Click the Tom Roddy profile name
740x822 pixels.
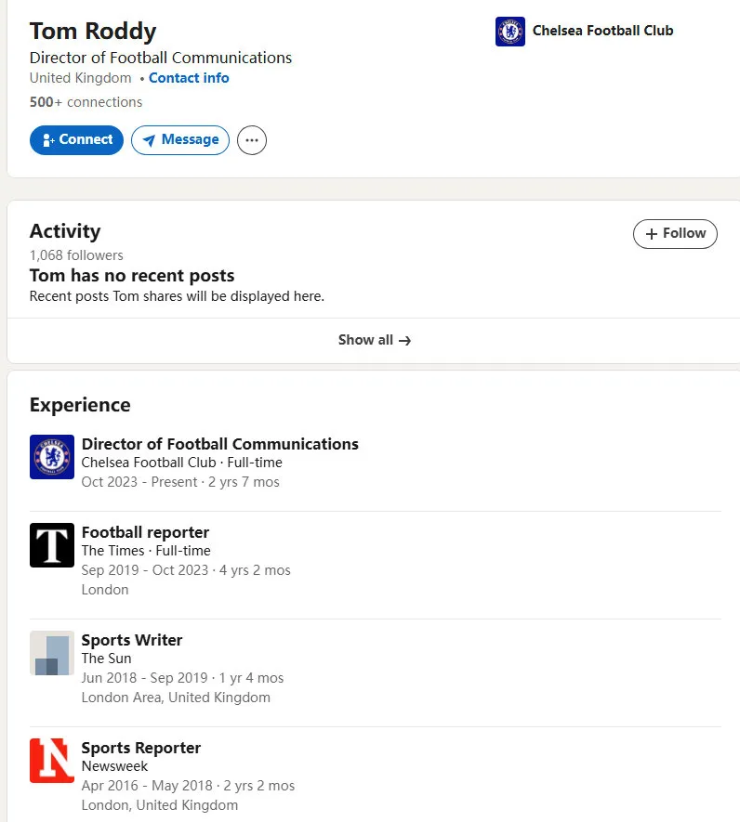point(93,31)
